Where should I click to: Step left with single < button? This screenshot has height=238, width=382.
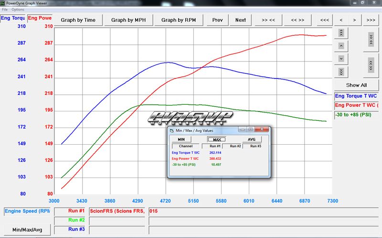coord(341,20)
